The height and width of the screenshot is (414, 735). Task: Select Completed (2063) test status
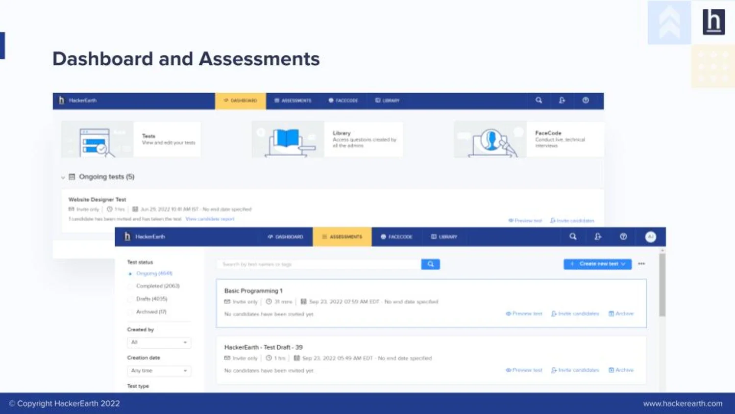pyautogui.click(x=158, y=286)
